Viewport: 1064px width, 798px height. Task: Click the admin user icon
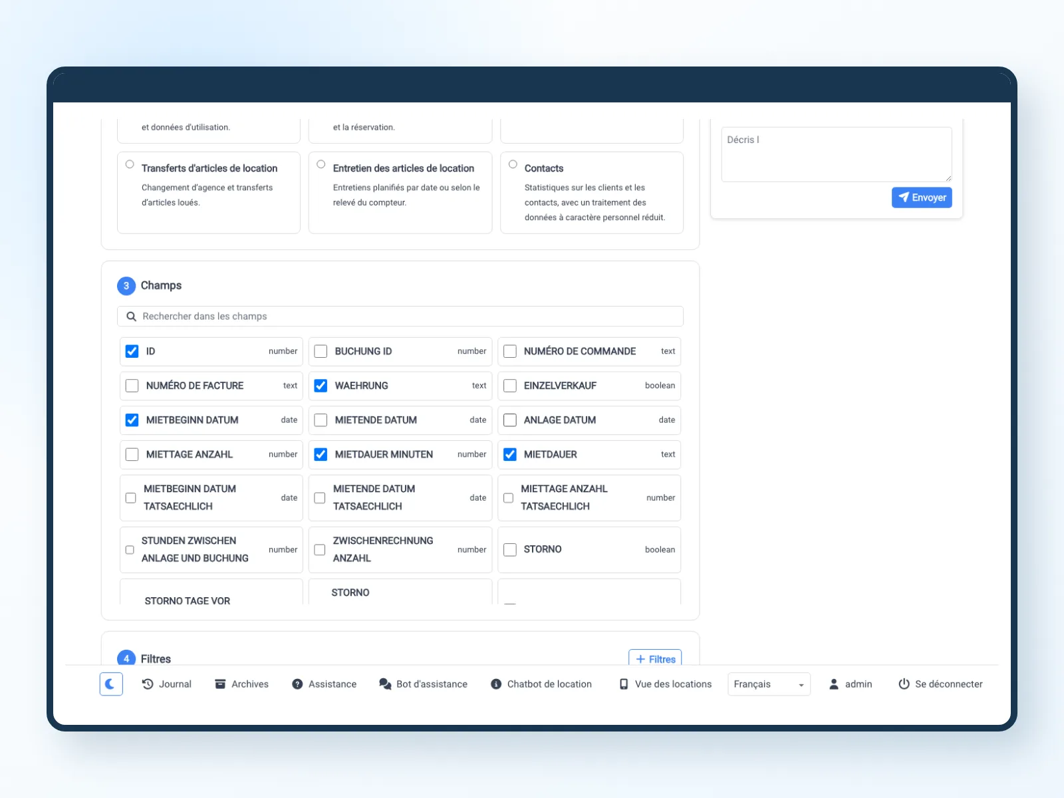pos(834,684)
